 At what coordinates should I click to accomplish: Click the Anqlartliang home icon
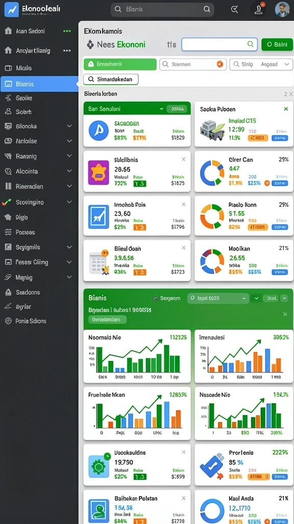pyautogui.click(x=9, y=51)
